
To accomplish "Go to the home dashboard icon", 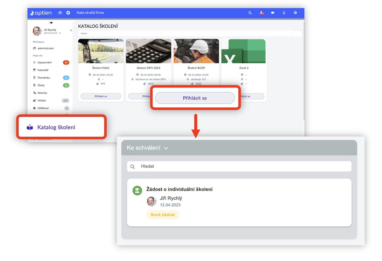I will pos(60,13).
